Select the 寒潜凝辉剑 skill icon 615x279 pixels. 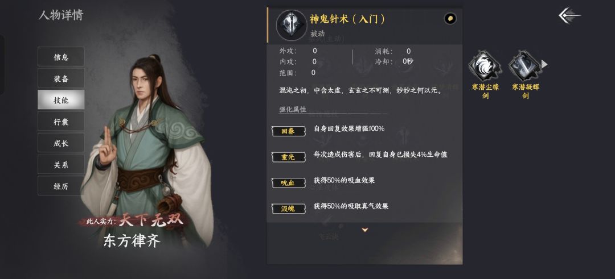pyautogui.click(x=525, y=65)
